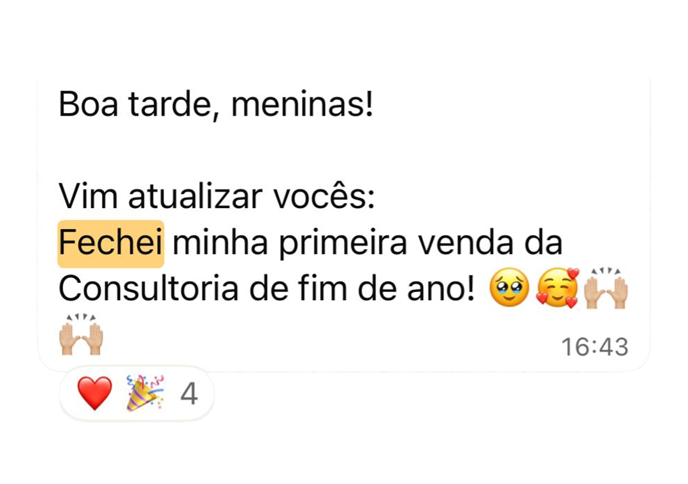Click the 16:43 message timestamp

pyautogui.click(x=595, y=347)
